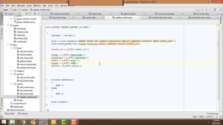
Task: Click the scroll-from-source target icon
Action: (x=26, y=14)
